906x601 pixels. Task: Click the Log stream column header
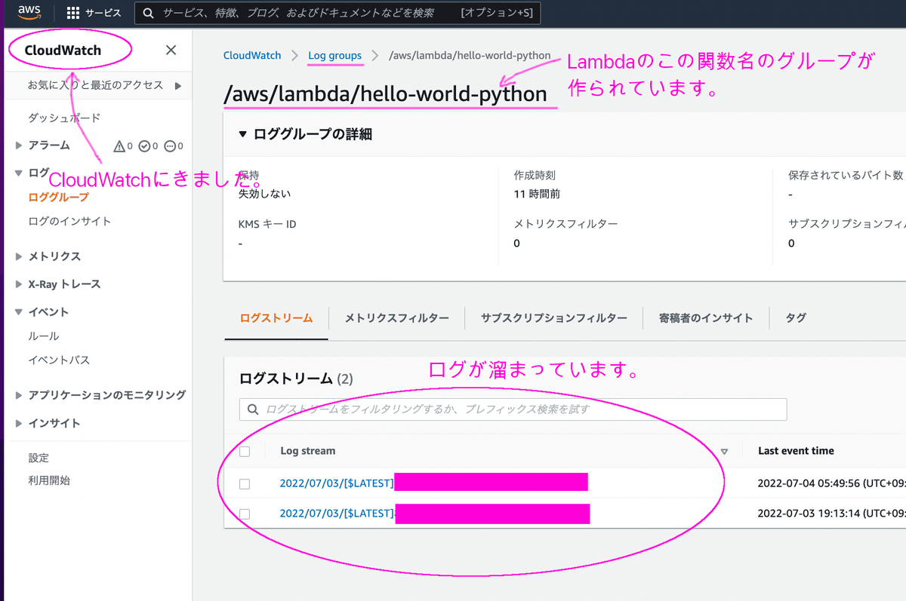pyautogui.click(x=308, y=451)
